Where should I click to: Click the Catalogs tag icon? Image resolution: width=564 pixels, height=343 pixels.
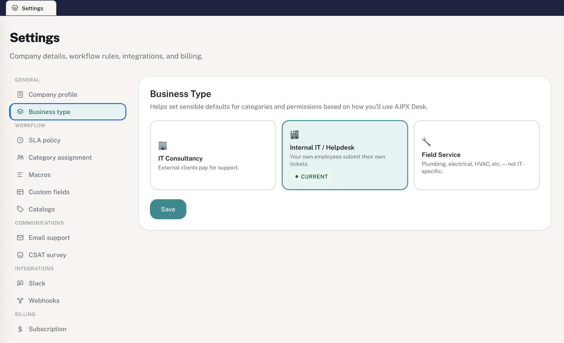coord(20,209)
